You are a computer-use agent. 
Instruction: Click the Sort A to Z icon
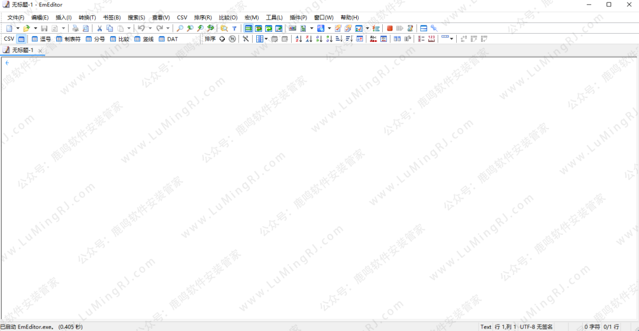(x=299, y=39)
